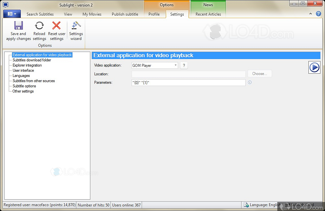This screenshot has width=325, height=211.
Task: Select Subtitles download folder in tree
Action: coord(32,60)
